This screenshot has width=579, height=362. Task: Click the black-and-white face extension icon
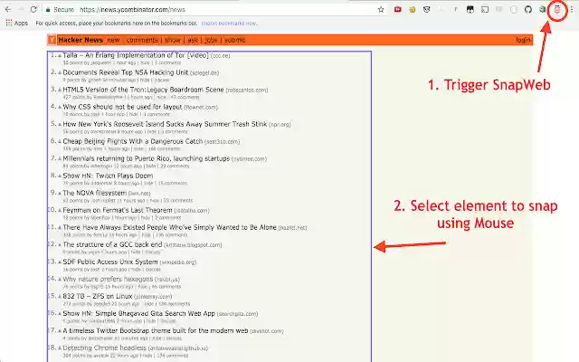pos(470,10)
